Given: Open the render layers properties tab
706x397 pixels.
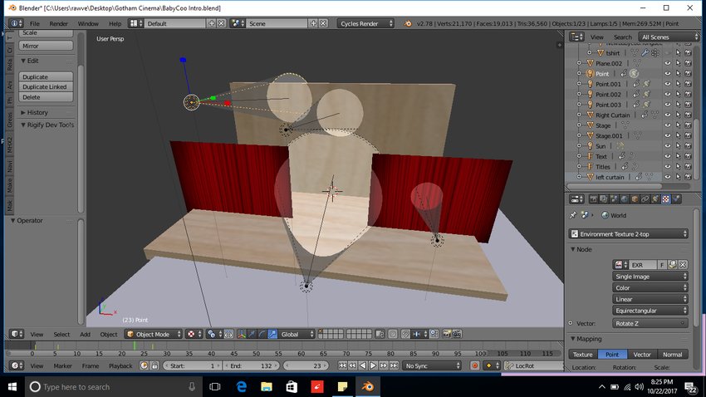Looking at the screenshot, I should click(603, 199).
